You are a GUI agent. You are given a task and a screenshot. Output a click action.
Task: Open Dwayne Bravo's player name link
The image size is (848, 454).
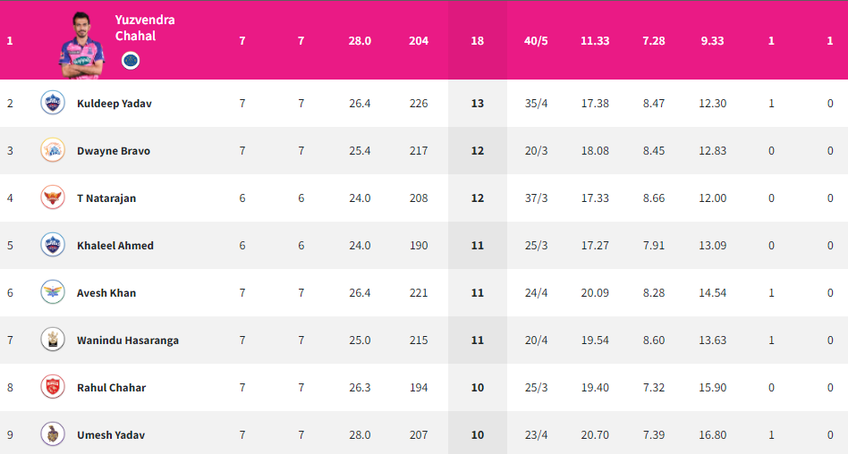coord(114,151)
